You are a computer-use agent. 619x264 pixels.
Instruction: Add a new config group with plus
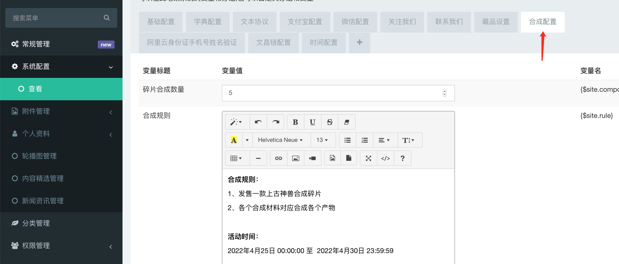coord(360,43)
